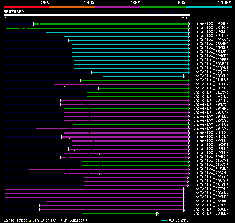Select the UniRef100_A5B8M1 label
This screenshot has width=235, height=223.
(211, 145)
